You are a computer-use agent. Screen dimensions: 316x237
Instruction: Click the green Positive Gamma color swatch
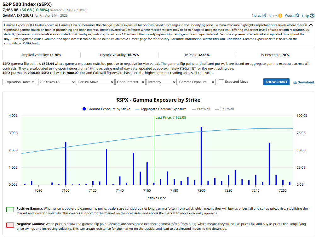click(10, 209)
